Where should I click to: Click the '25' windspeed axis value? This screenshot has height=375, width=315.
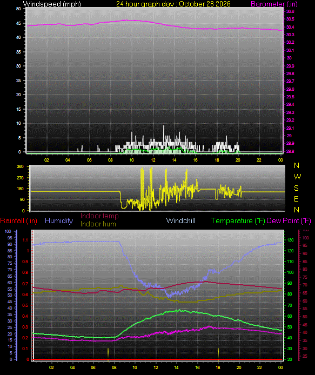[x=18, y=81]
